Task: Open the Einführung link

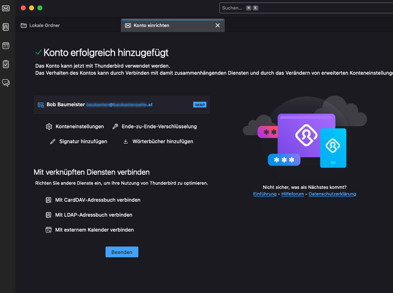Action: tap(265, 194)
